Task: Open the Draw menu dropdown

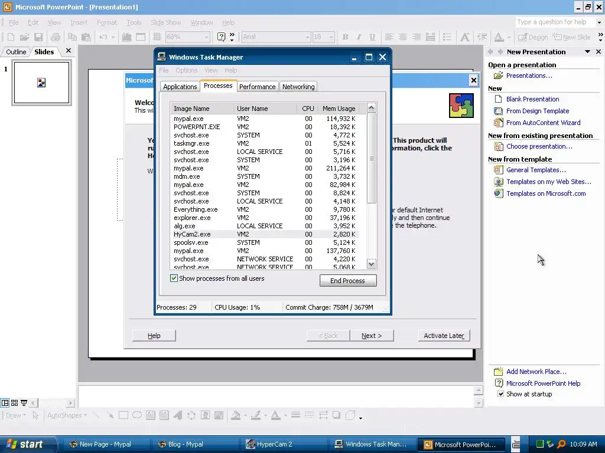Action: pyautogui.click(x=16, y=415)
